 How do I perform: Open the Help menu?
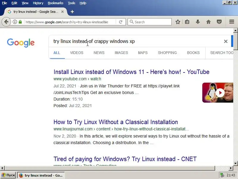click(x=83, y=3)
